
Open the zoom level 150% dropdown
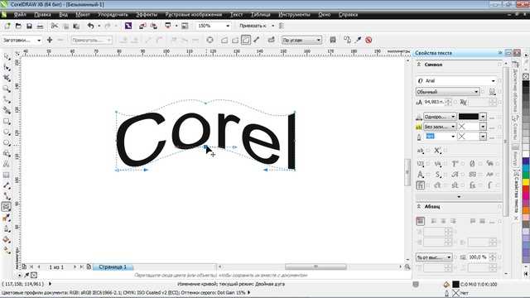228,26
